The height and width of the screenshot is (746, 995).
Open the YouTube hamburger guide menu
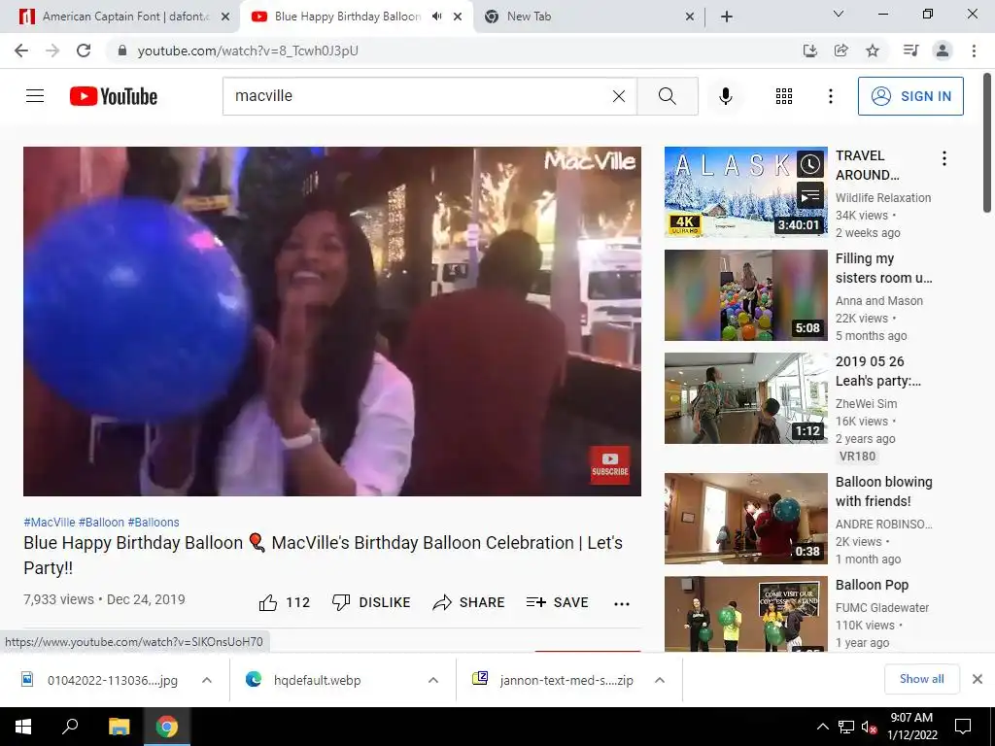pyautogui.click(x=35, y=96)
